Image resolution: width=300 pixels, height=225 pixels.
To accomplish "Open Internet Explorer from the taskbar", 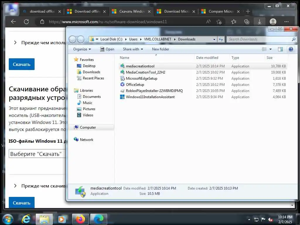I will [26, 219].
